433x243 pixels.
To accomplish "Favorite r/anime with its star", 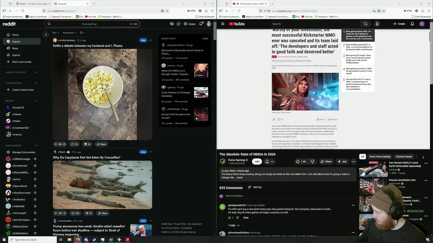I will tap(35, 179).
